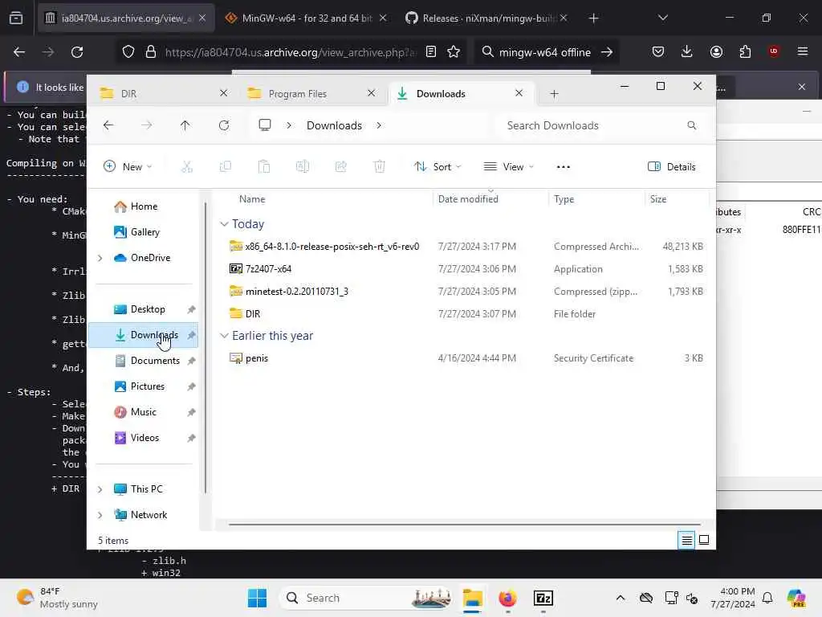
Task: Open Firefox downloads panel
Action: 687,51
